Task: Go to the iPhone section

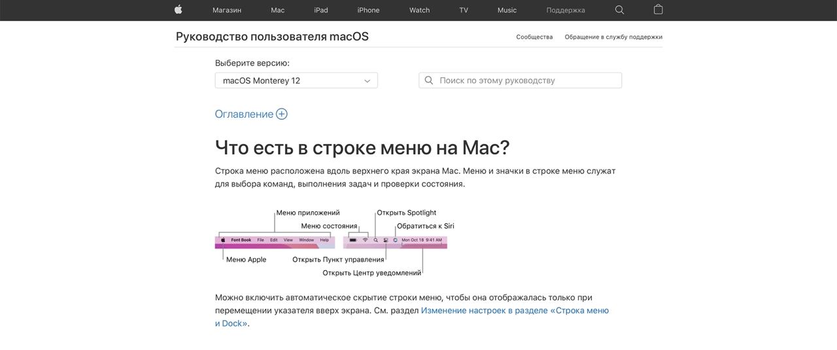Action: tap(368, 10)
